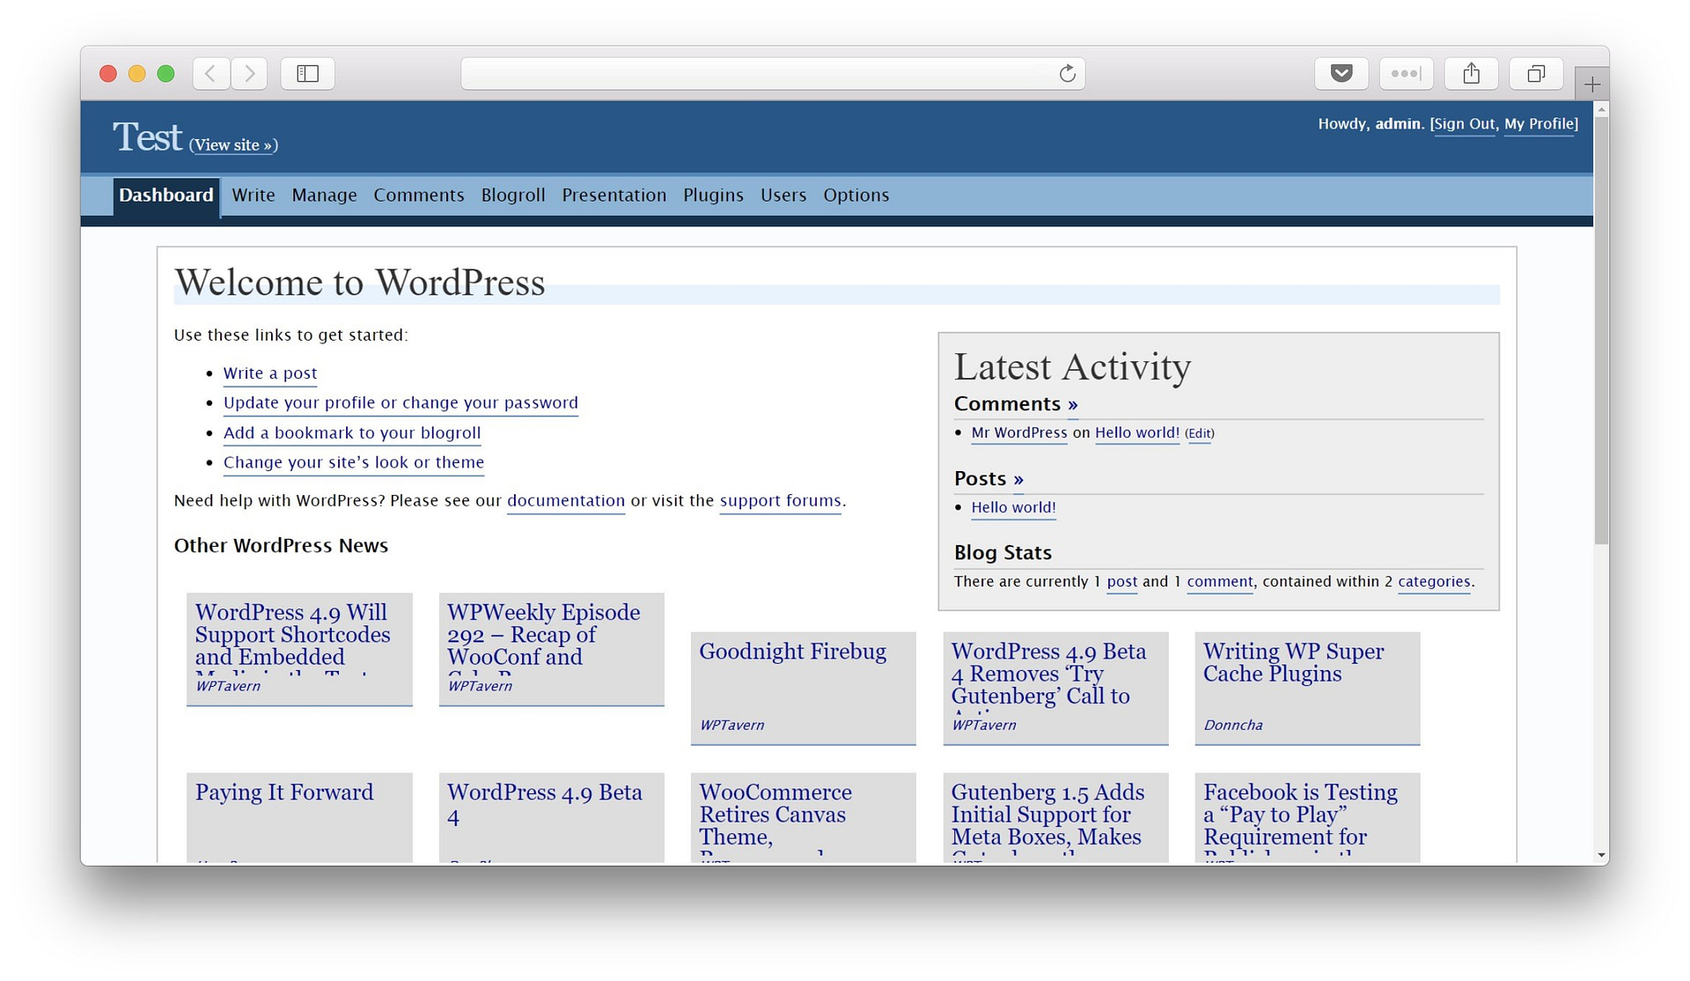
Task: Open the Comments menu item
Action: (x=418, y=195)
